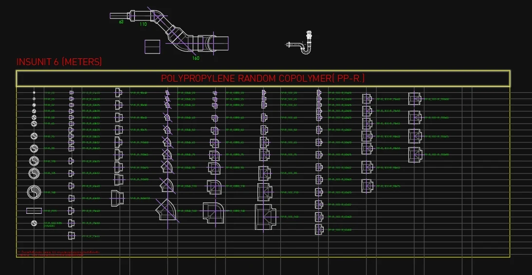Select the largest 90-degree elbow 160 symbol

[x=213, y=213]
